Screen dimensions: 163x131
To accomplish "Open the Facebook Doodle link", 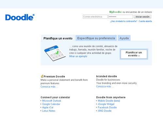I will (107, 107).
